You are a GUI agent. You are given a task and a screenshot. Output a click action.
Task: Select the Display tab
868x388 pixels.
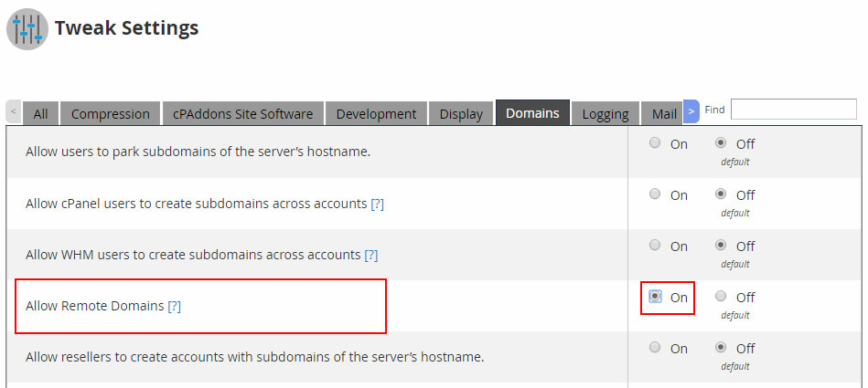pos(461,114)
